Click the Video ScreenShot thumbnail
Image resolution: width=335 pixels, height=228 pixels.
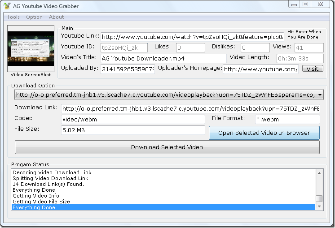(31, 48)
